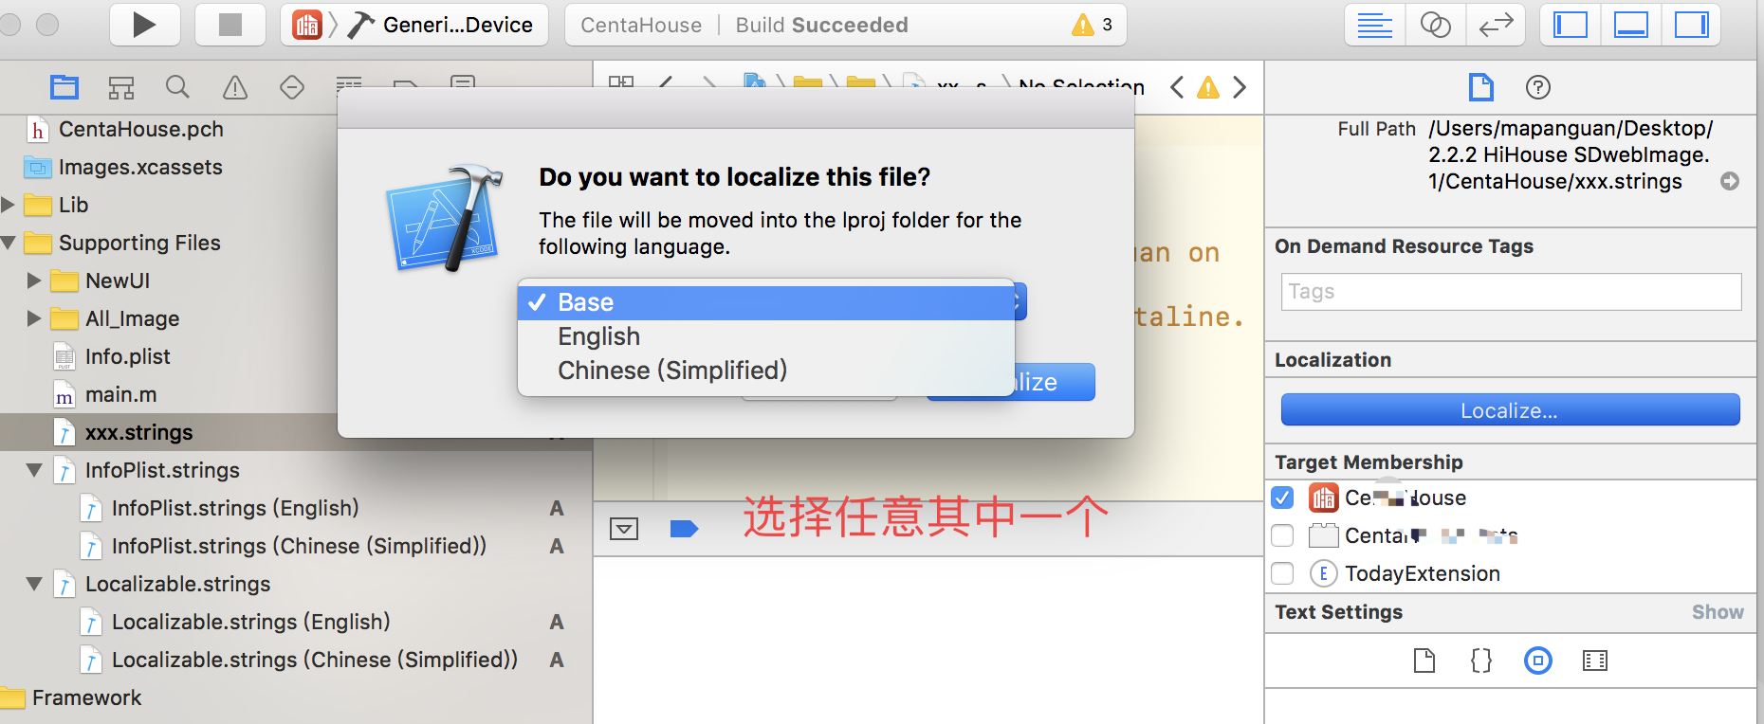Select CentaHouse.pch file
The height and width of the screenshot is (724, 1764).
pyautogui.click(x=140, y=129)
